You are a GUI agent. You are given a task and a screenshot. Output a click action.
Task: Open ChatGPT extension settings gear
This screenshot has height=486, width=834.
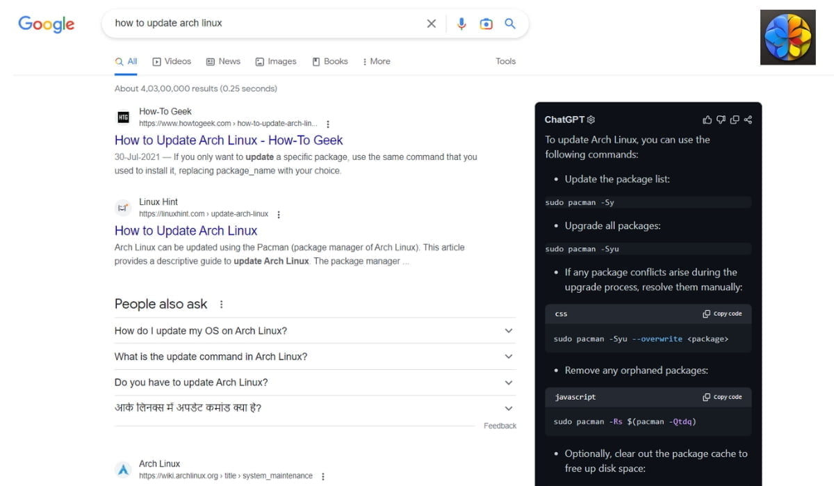click(x=591, y=120)
